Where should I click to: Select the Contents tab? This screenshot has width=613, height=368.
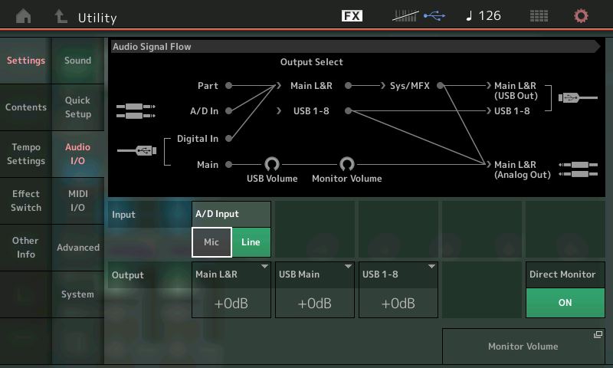click(x=26, y=107)
